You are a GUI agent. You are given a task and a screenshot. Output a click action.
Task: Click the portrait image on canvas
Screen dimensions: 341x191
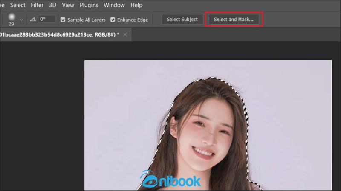coord(208,125)
